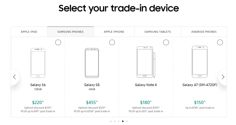Click the Galaxy S8 $455 price
236x125 pixels.
(x=92, y=102)
